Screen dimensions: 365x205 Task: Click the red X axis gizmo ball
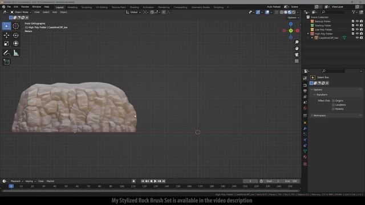298,31
